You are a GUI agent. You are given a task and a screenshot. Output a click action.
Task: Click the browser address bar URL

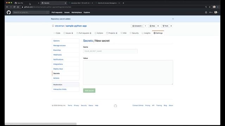(x=48, y=7)
